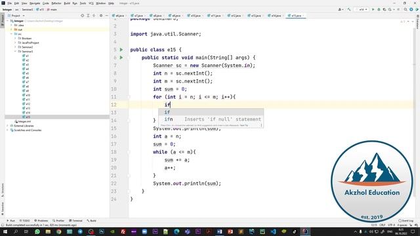Click UTF-8 encoding in status bar
Image resolution: width=420 pixels, height=236 pixels.
(391, 225)
